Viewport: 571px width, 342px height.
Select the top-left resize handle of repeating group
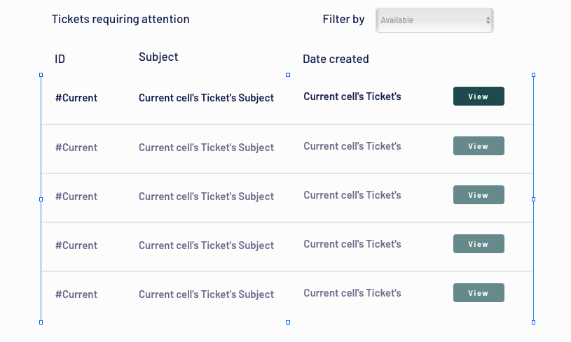click(x=41, y=75)
